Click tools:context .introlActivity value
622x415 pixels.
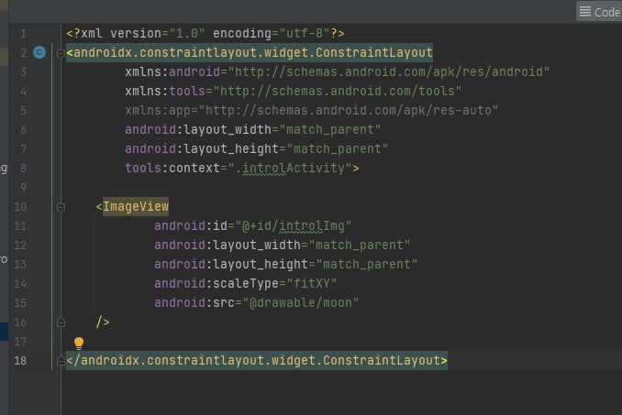[x=290, y=168]
